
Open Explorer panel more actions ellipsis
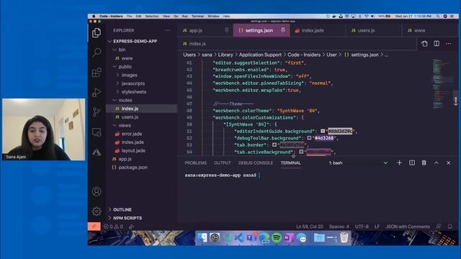[x=167, y=30]
